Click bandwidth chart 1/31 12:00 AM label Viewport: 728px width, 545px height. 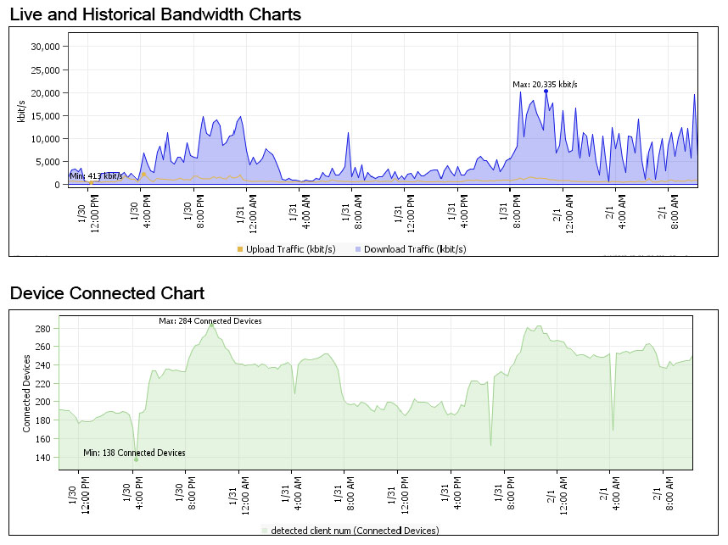pos(247,213)
